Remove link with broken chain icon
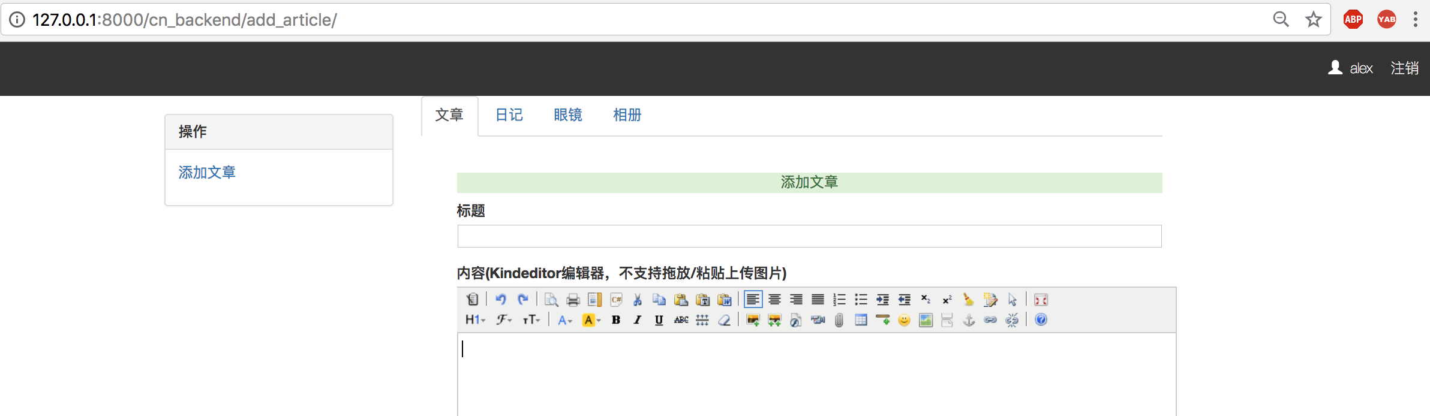1430x416 pixels. tap(1012, 319)
